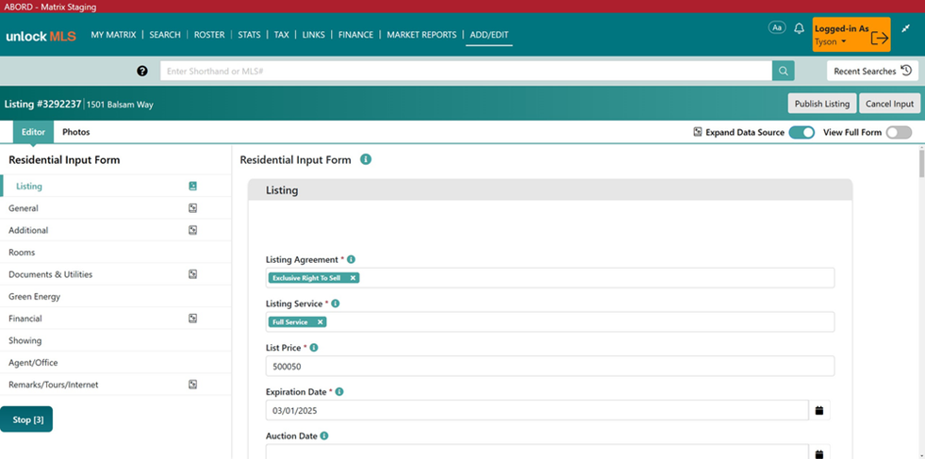Go to the Documents & Utilities section
Screen dimensions: 925x459
(x=116, y=274)
